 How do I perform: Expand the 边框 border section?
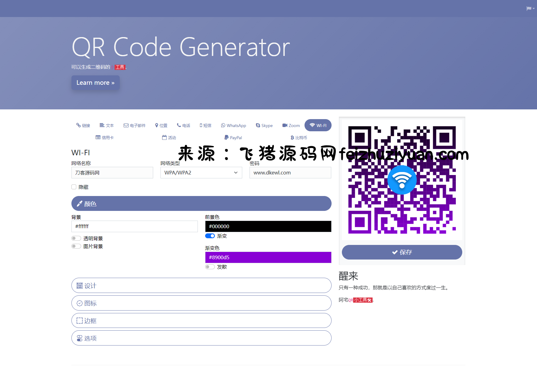tap(201, 321)
